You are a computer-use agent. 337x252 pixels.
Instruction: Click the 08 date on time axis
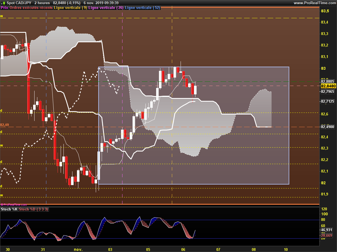pos(254,249)
